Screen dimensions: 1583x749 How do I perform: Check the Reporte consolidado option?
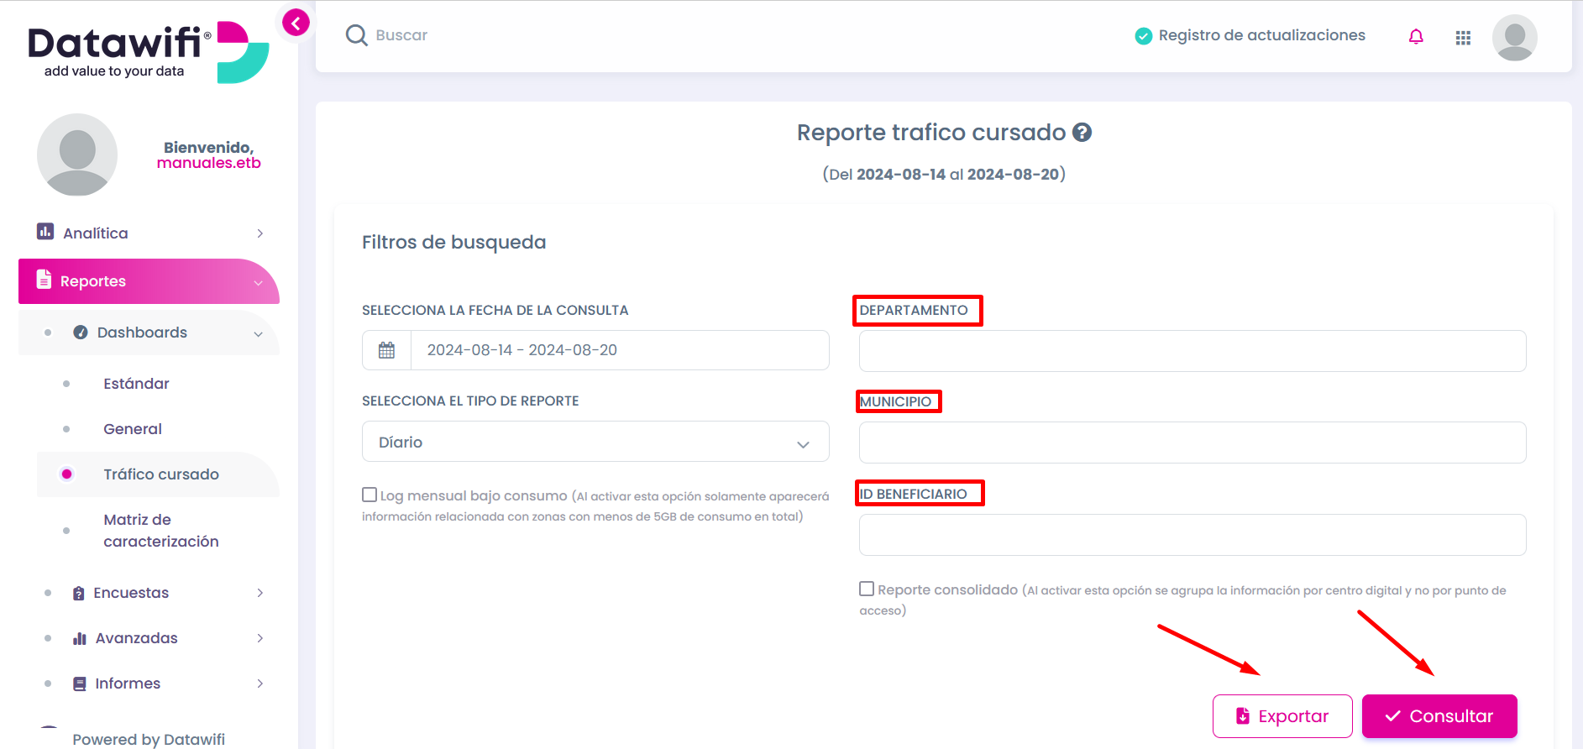point(867,589)
